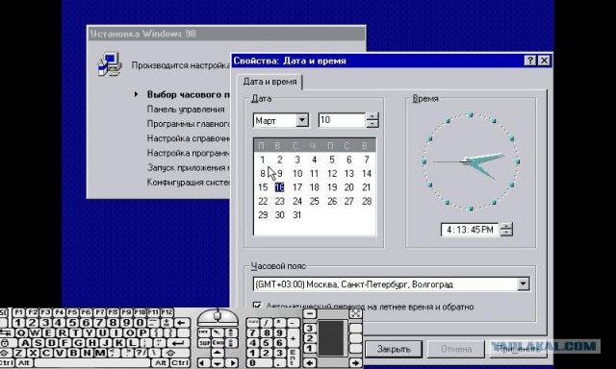Select day 5 in the calendar
Image resolution: width=616 pixels, height=369 pixels.
[332, 160]
